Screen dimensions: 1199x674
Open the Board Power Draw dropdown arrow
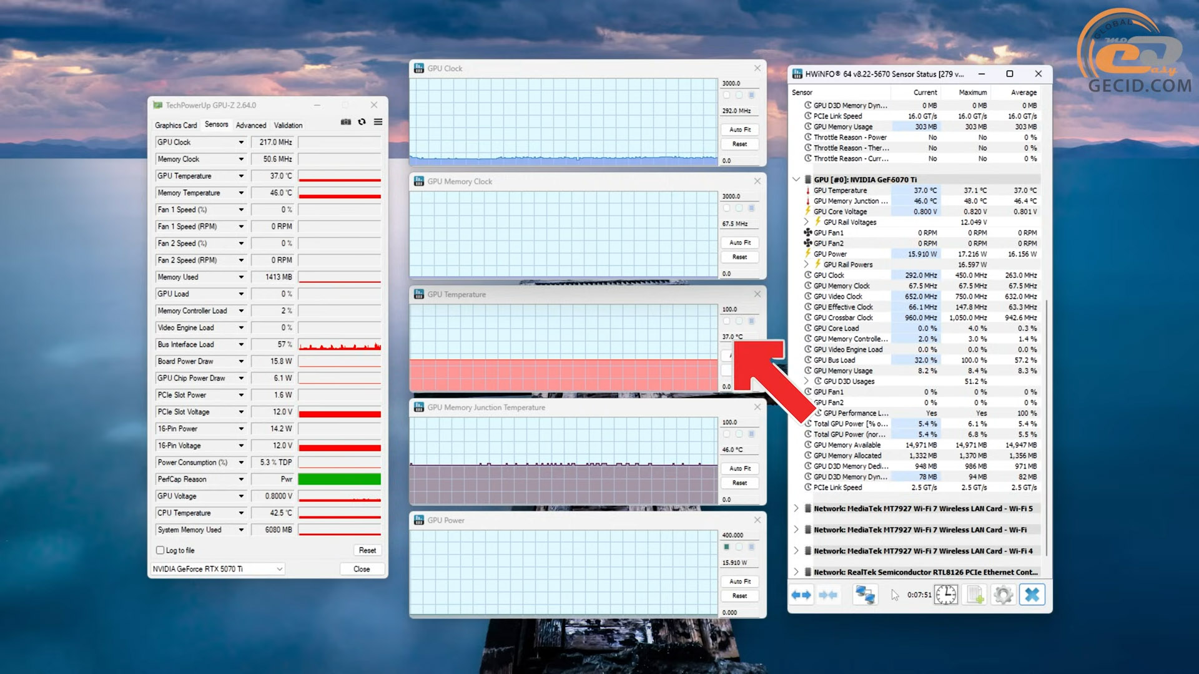pyautogui.click(x=241, y=361)
